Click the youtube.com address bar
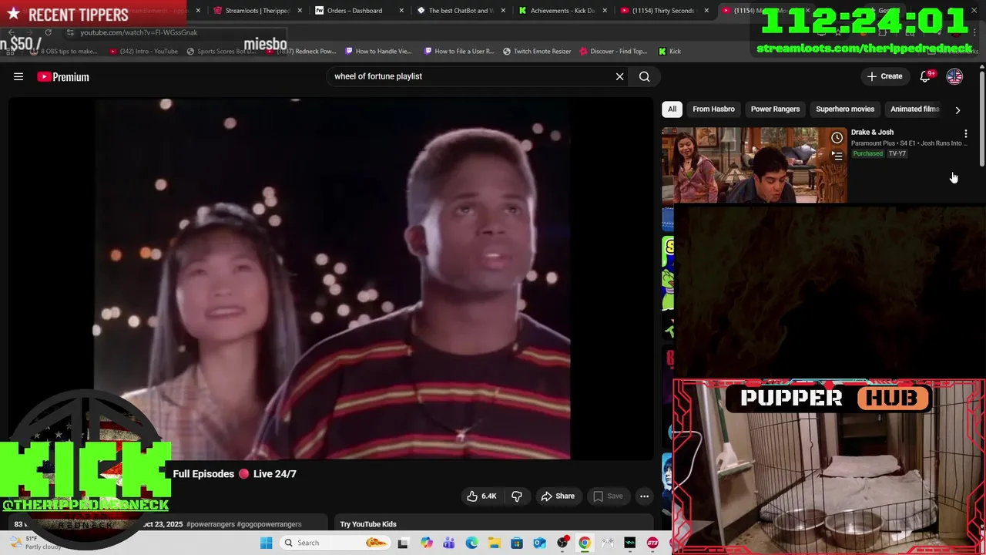This screenshot has height=555, width=986. click(139, 32)
